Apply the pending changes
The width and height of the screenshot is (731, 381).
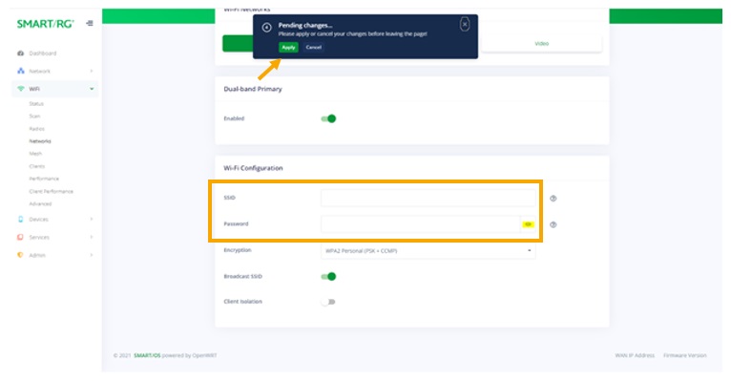288,47
